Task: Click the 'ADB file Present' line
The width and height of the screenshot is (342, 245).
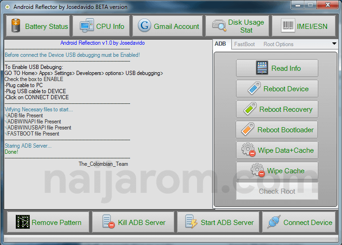Action: (24, 116)
